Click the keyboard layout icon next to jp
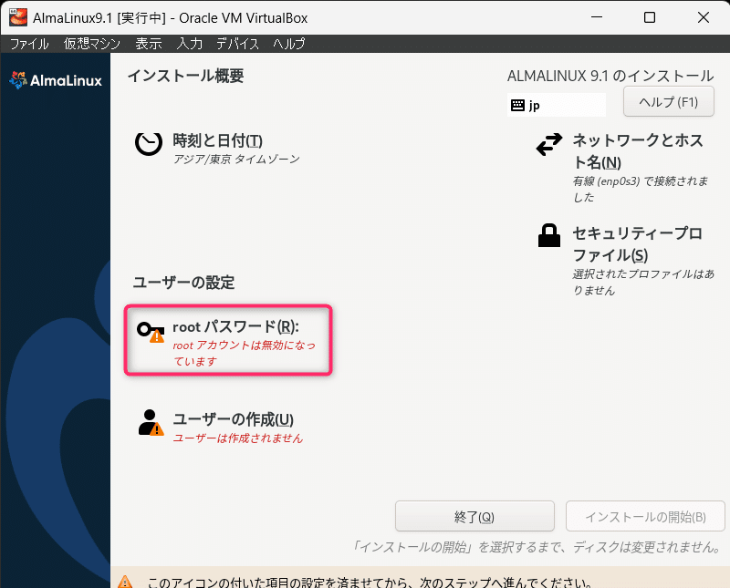The image size is (730, 588). pyautogui.click(x=517, y=105)
